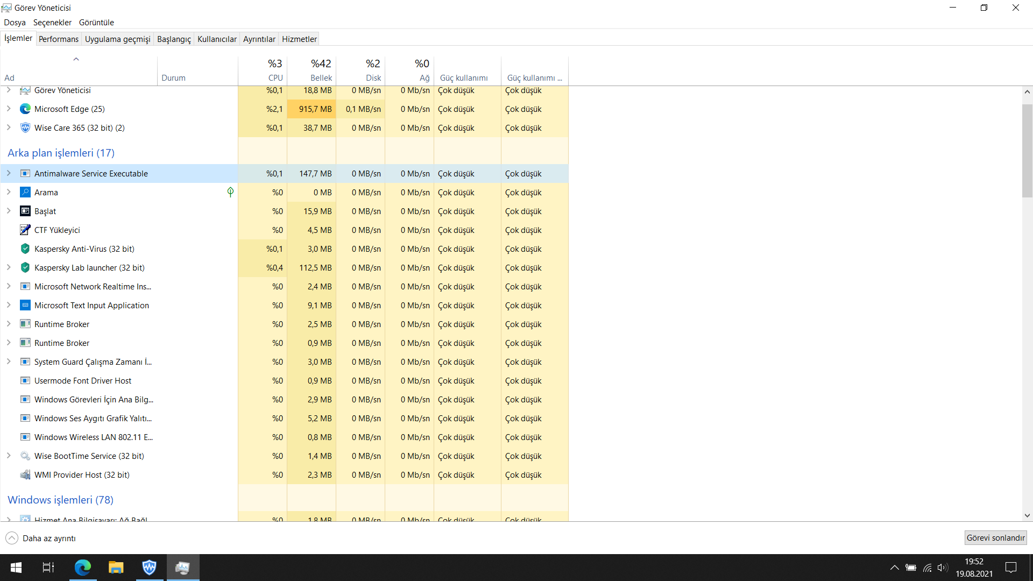1033x581 pixels.
Task: Click the Wise Care 365 process icon
Action: tap(25, 128)
